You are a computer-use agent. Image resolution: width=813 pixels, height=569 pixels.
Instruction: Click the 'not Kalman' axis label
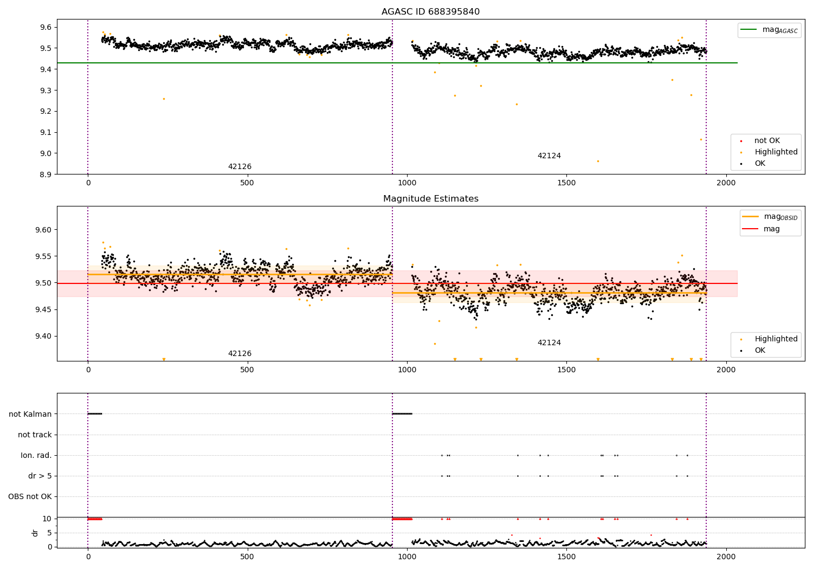pyautogui.click(x=30, y=414)
